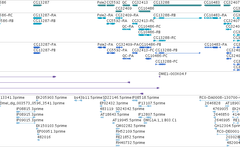Screen dimensions: 240x147
Task: Click EST IP09015.3prime label
Action: (30, 120)
